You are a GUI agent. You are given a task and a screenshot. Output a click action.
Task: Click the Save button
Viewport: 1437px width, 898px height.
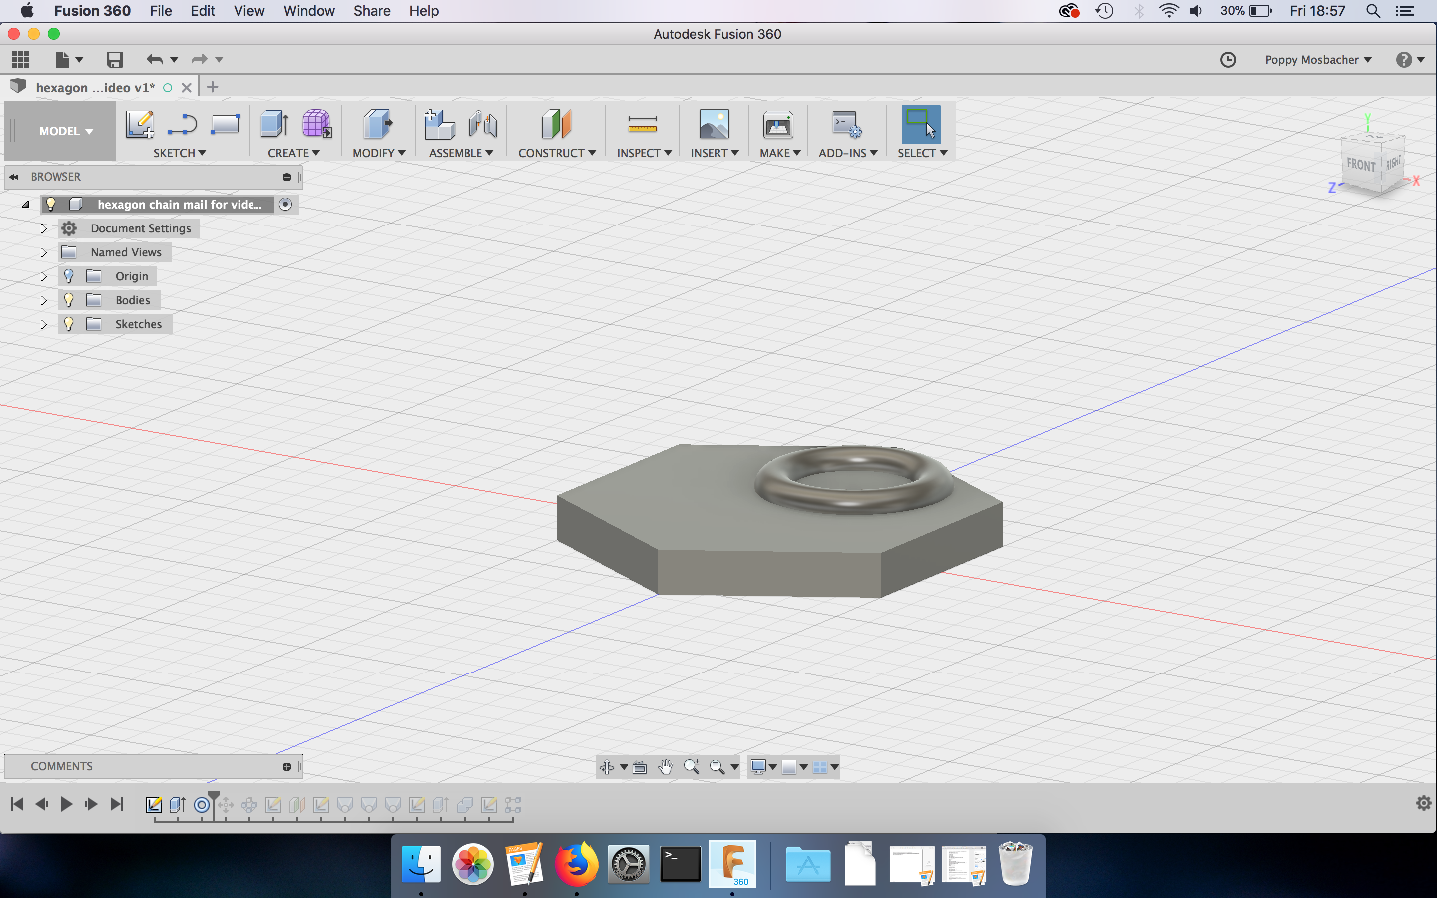[x=113, y=59]
